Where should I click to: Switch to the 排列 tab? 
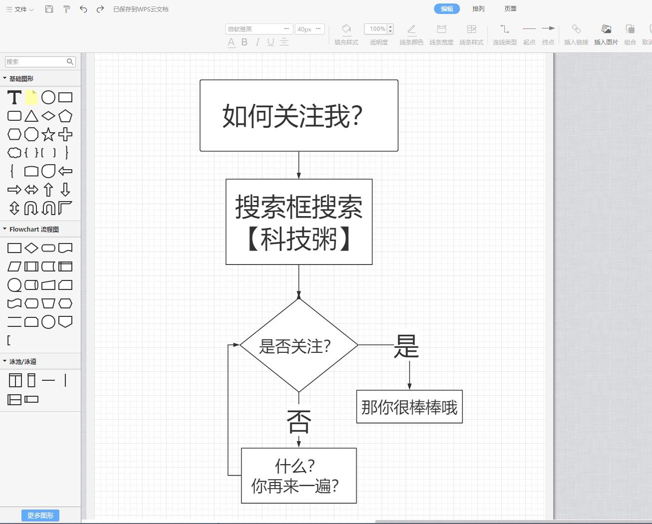coord(478,8)
